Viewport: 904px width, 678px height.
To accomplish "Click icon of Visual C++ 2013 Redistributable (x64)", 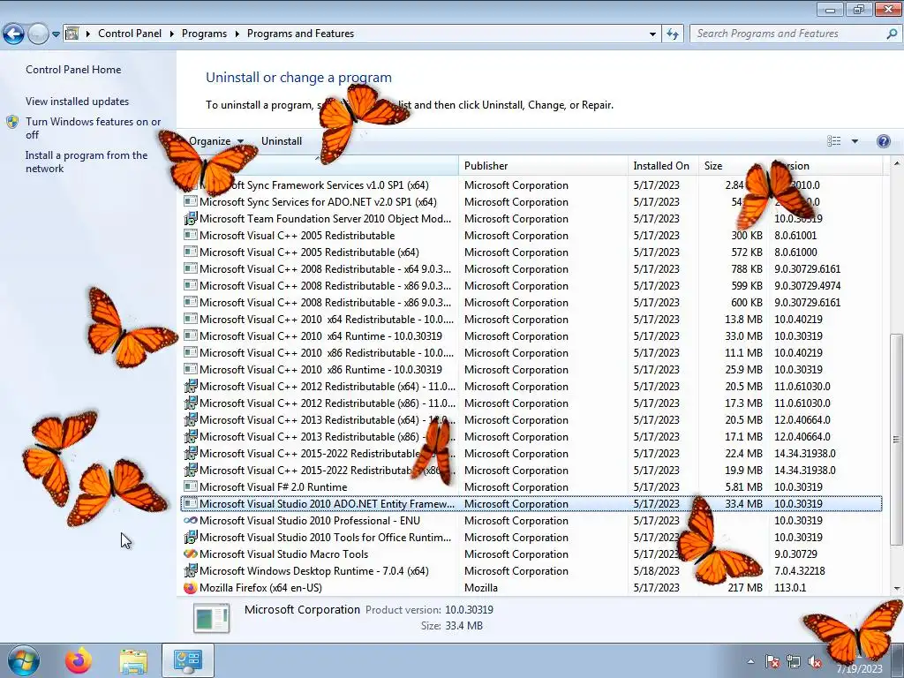I will pos(191,419).
